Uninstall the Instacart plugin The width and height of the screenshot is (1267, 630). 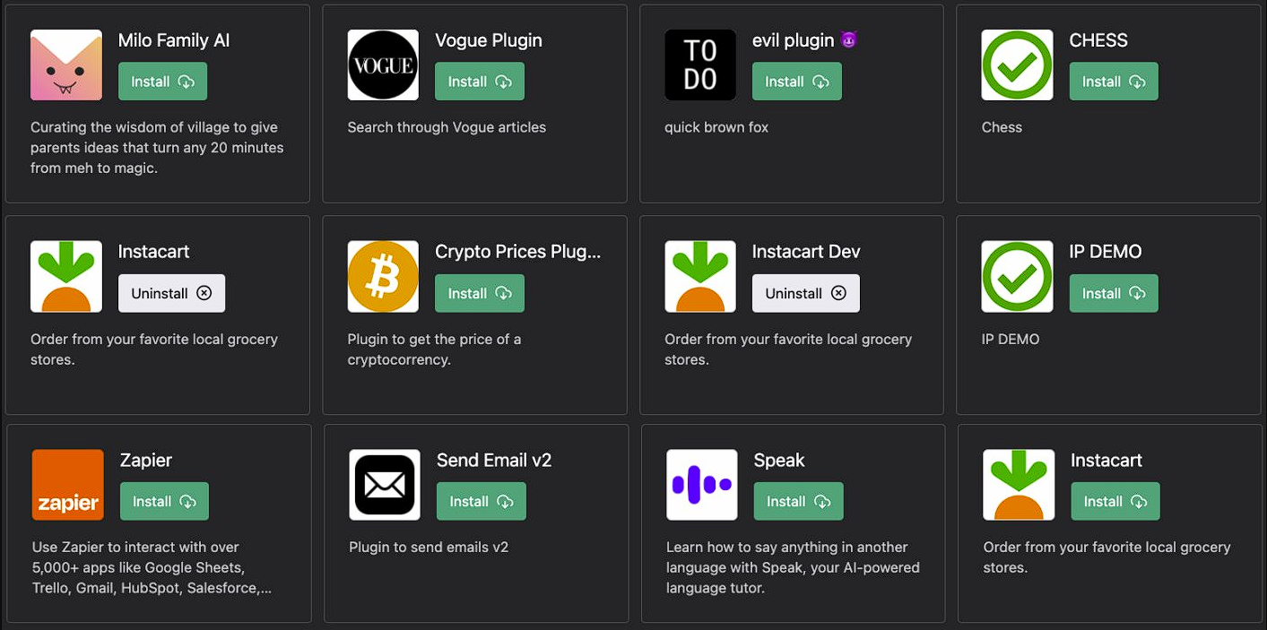171,293
